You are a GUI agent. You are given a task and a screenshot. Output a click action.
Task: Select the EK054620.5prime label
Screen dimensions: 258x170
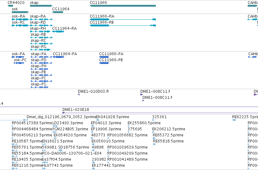click(x=70, y=135)
